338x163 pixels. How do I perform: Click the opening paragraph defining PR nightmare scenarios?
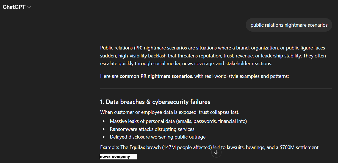pyautogui.click(x=212, y=56)
